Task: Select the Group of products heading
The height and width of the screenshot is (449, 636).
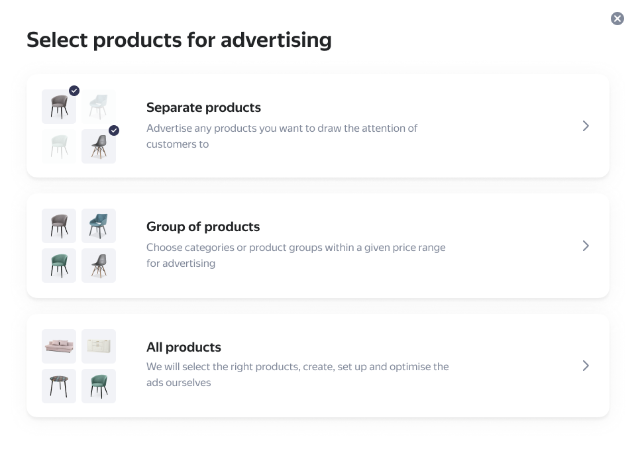Action: (203, 226)
